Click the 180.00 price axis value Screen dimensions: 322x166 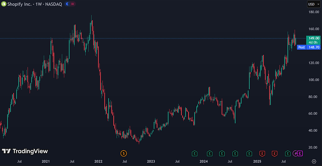[314, 12]
